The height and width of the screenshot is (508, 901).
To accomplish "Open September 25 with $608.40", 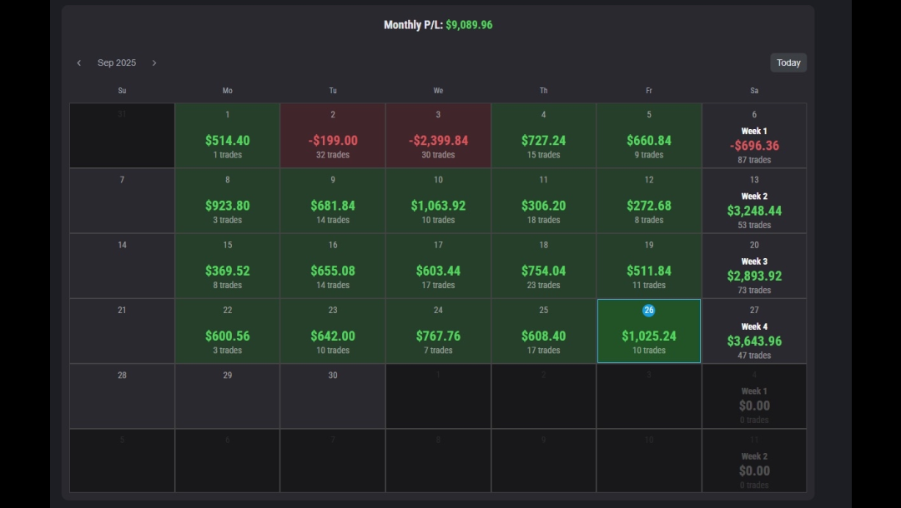I will [x=544, y=331].
